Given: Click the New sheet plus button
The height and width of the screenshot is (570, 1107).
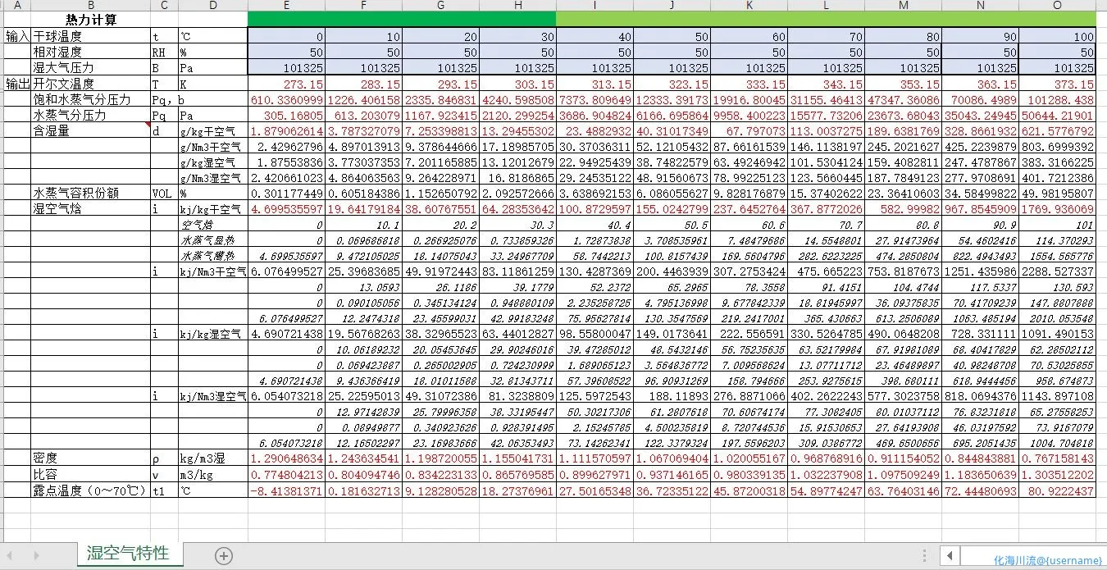Looking at the screenshot, I should click(x=223, y=555).
